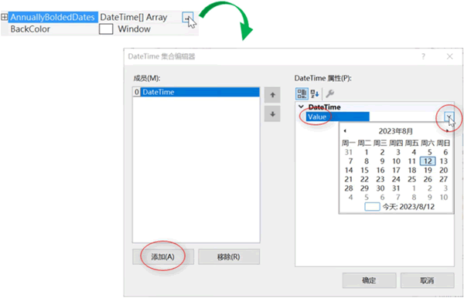Click the ellipsis button for AnnuallyBoldedDates
Screen dimensions: 464x298
(188, 18)
